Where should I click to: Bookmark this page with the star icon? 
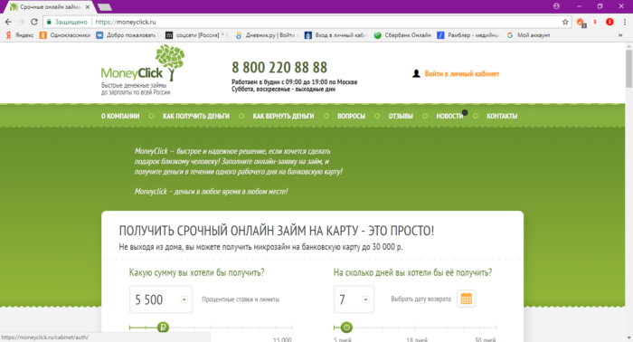coord(565,22)
